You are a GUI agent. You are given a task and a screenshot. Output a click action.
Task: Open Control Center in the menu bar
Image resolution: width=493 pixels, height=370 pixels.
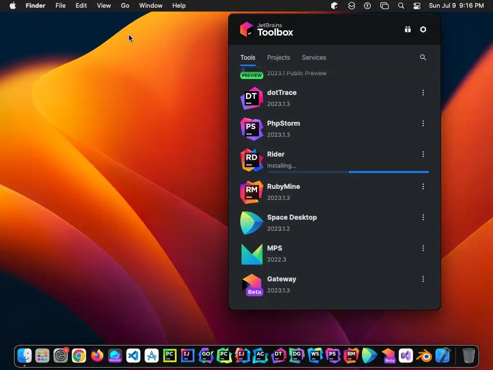417,6
